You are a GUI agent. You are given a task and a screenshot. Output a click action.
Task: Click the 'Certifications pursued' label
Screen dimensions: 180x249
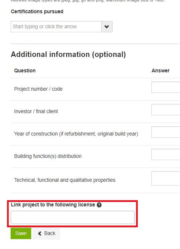pos(37,12)
